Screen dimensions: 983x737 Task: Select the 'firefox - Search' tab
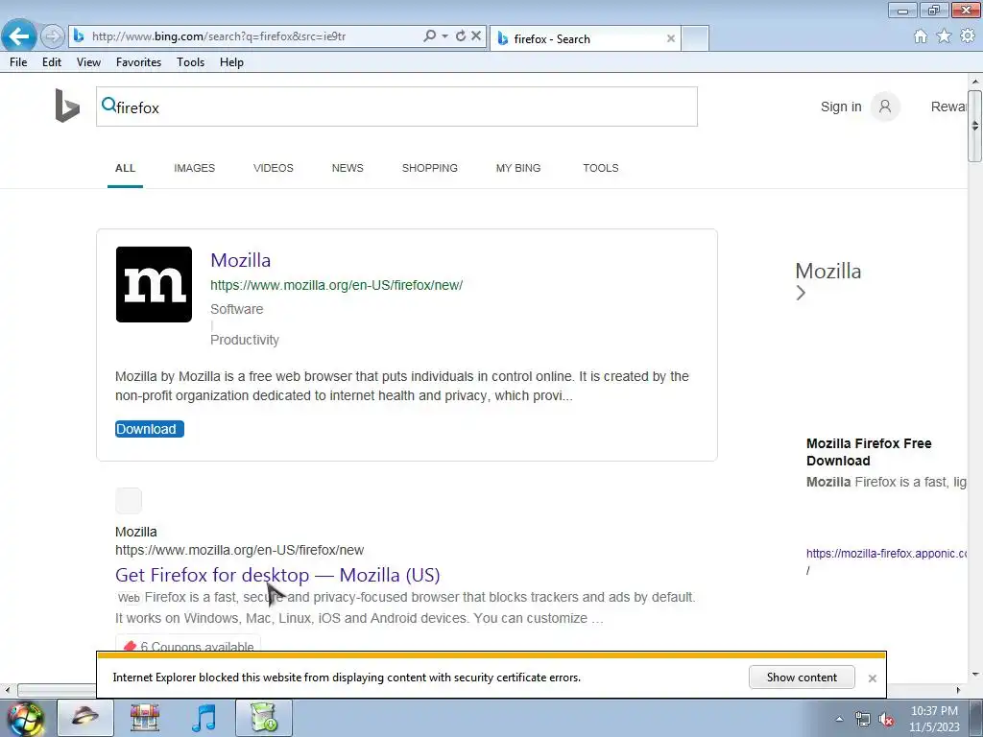585,38
